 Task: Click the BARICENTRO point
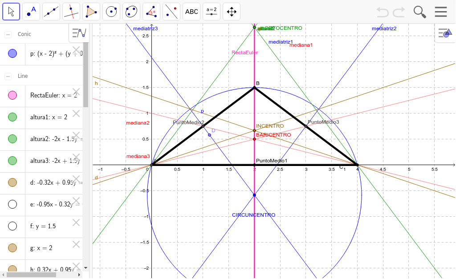(254, 139)
